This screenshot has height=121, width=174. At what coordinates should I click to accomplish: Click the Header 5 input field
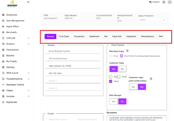(73, 81)
